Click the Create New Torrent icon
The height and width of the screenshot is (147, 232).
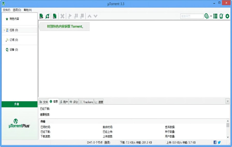[x=55, y=16]
